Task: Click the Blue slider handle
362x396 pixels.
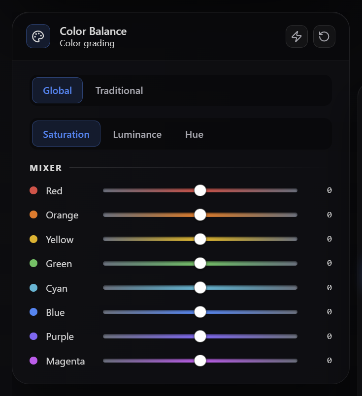Action: point(200,312)
